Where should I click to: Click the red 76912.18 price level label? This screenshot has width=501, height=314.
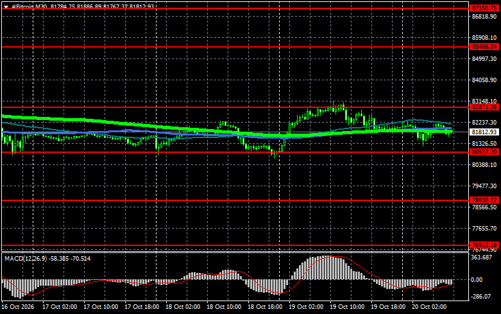[484, 245]
